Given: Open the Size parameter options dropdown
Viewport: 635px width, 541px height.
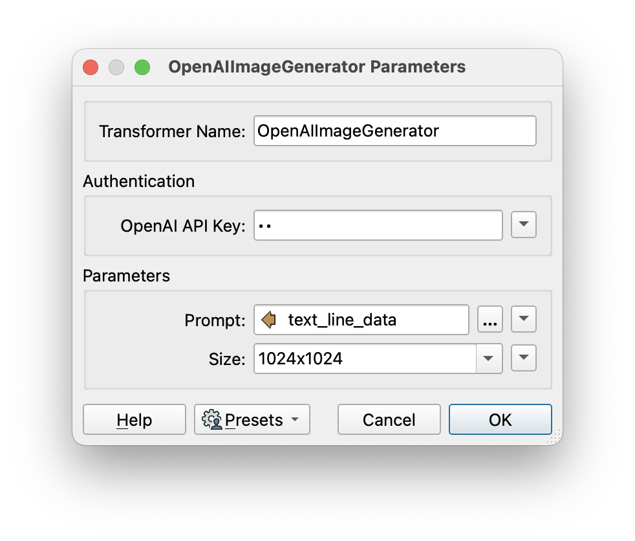Looking at the screenshot, I should point(523,359).
